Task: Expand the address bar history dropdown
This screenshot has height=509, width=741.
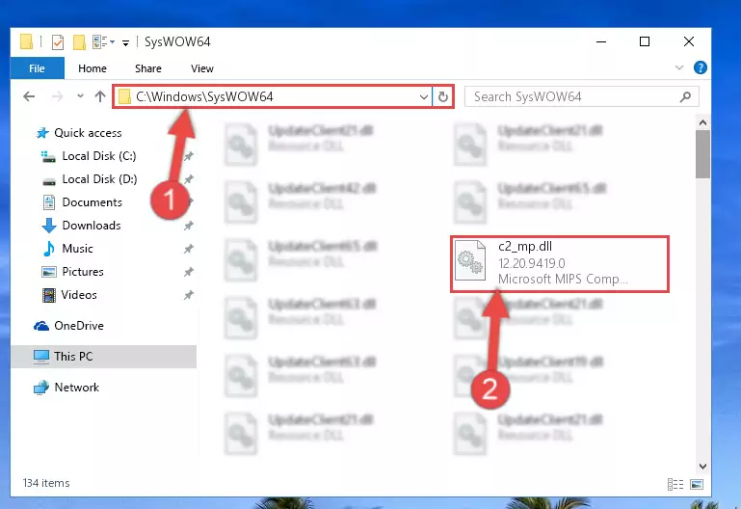Action: click(423, 97)
